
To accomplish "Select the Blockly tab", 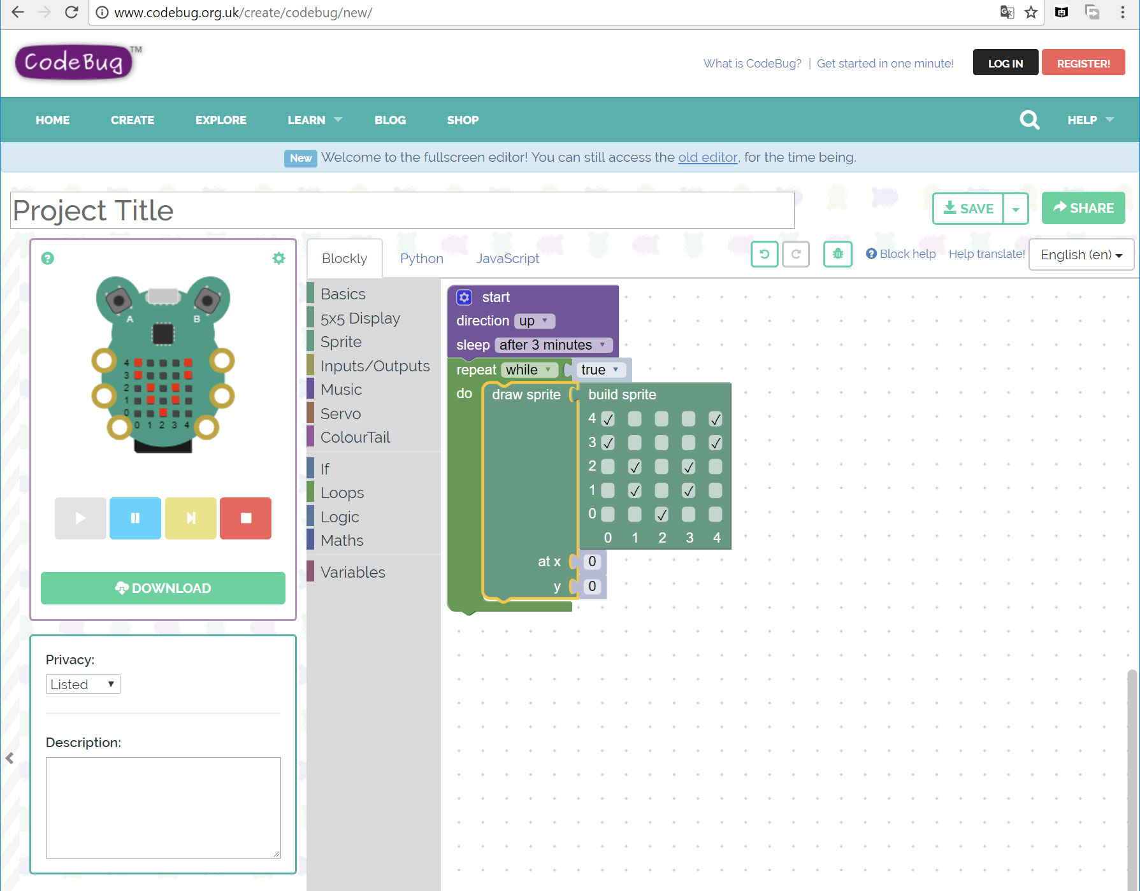I will [x=345, y=259].
